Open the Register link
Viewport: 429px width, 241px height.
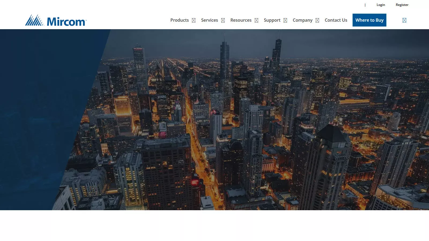coord(402,5)
